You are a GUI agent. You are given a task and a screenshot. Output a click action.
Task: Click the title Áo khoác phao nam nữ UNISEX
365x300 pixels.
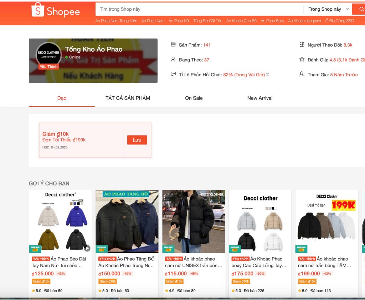click(x=194, y=262)
